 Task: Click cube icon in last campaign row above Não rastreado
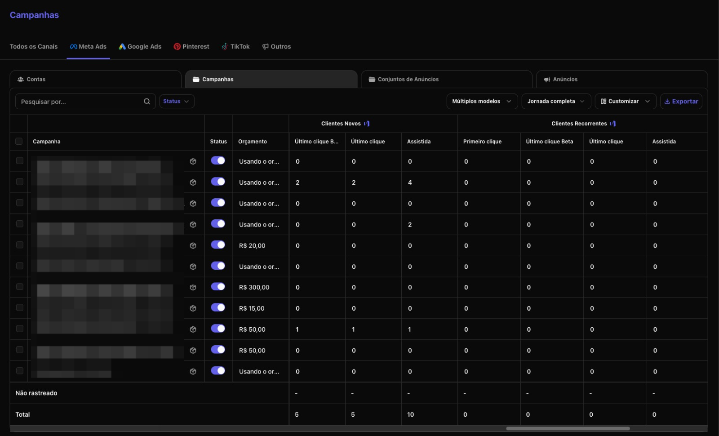click(193, 372)
